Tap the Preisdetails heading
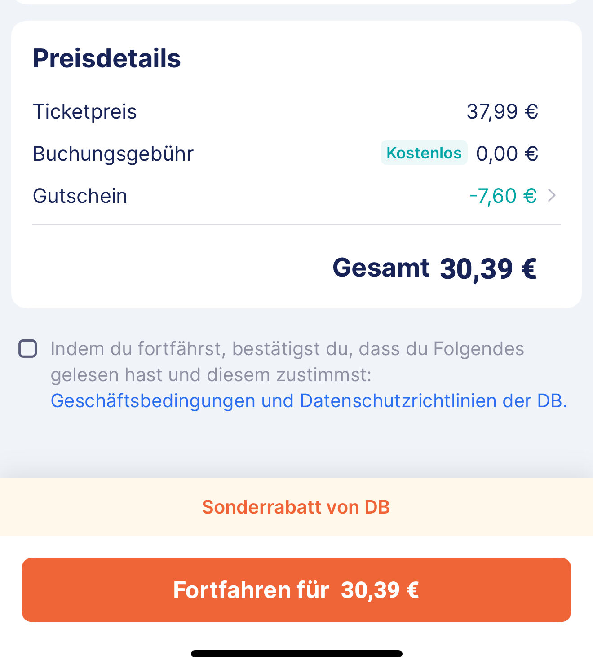The height and width of the screenshot is (668, 593). click(107, 59)
